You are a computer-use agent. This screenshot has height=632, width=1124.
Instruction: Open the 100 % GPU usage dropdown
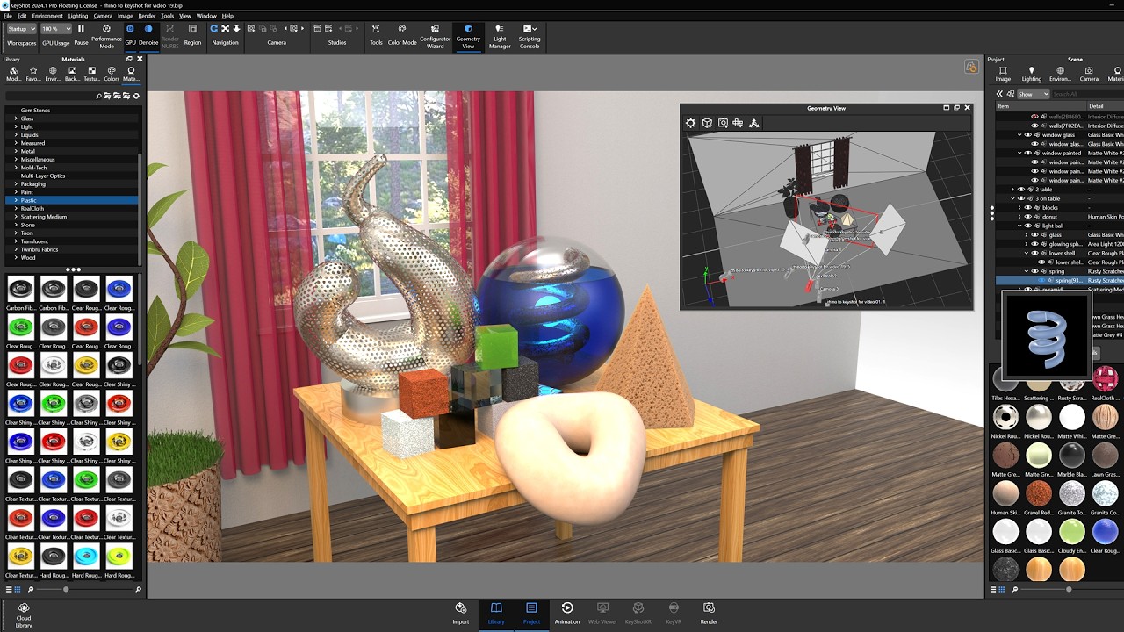tap(56, 29)
